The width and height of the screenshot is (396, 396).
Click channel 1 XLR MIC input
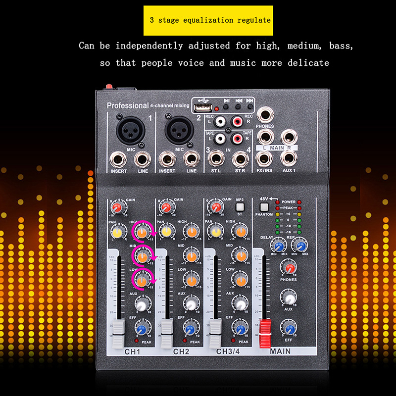pyautogui.click(x=131, y=130)
